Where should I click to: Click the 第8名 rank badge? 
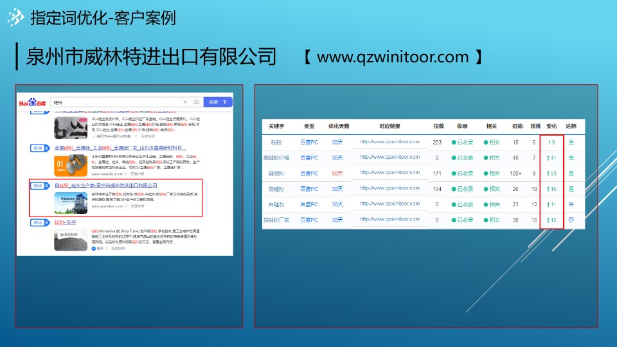37,186
